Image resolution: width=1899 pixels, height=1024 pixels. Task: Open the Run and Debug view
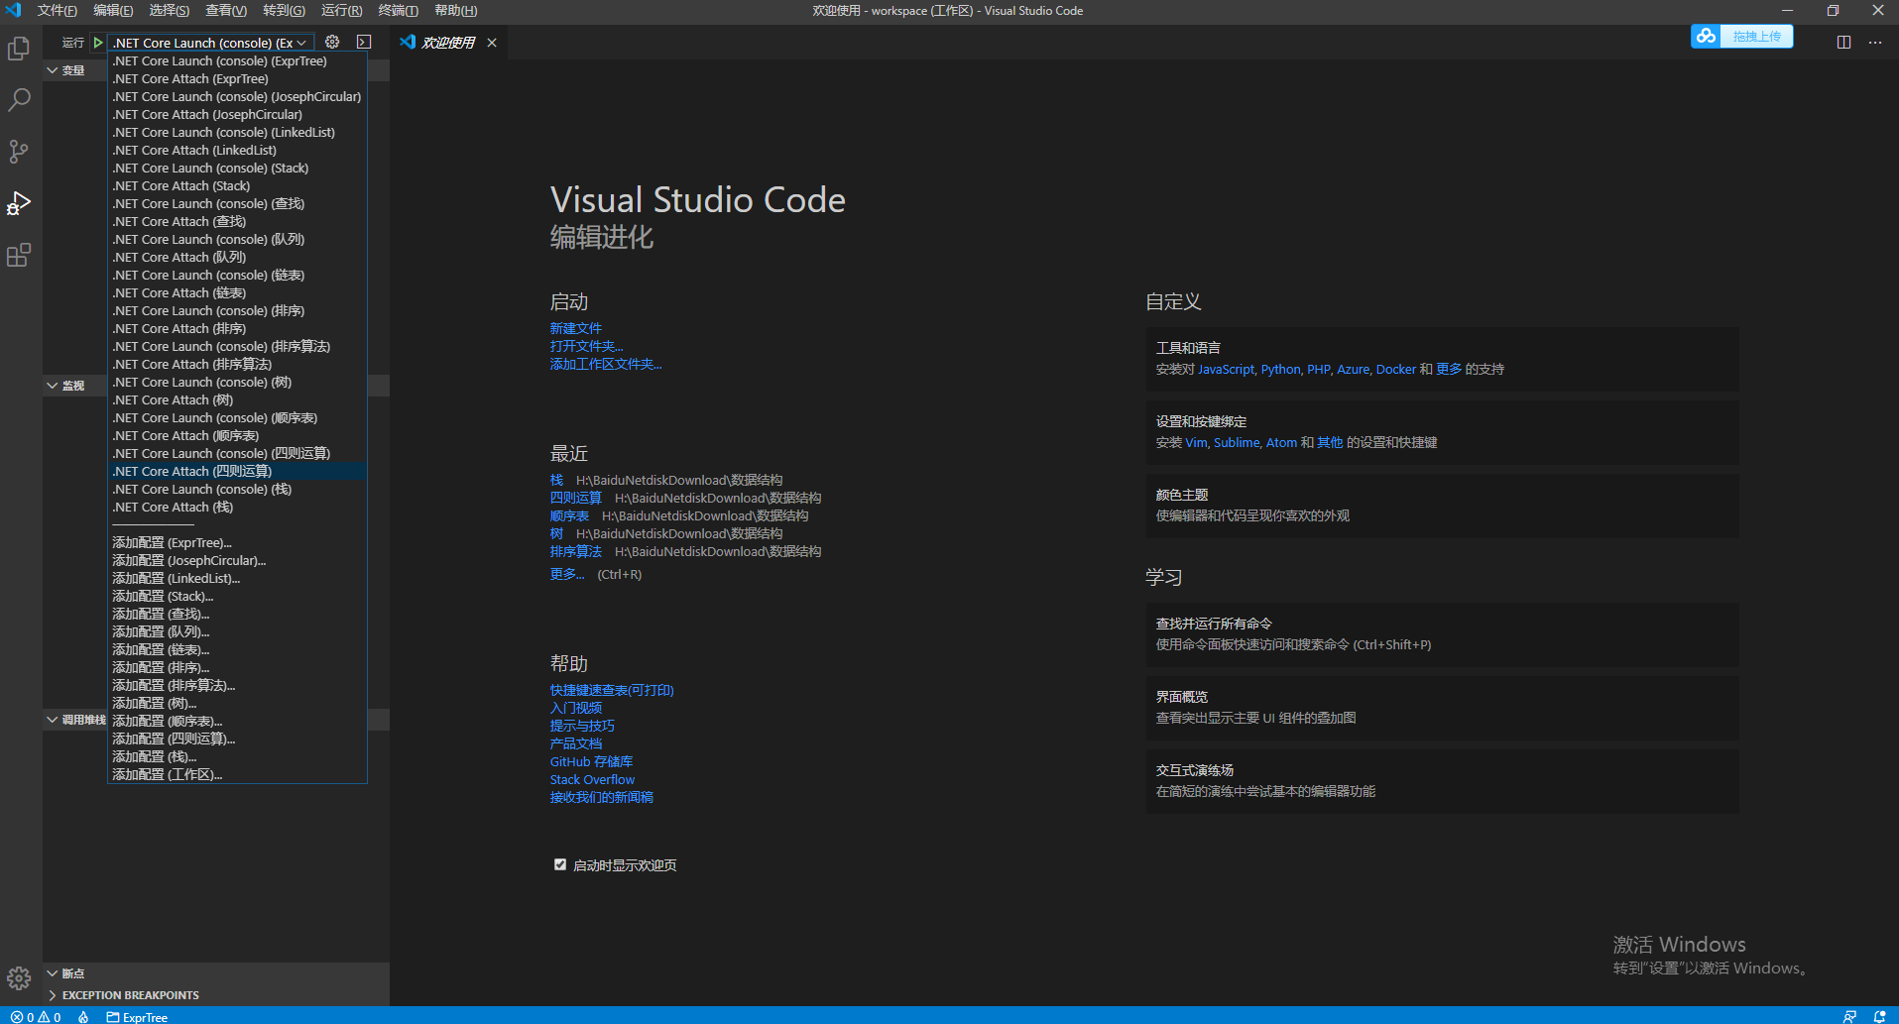coord(19,203)
